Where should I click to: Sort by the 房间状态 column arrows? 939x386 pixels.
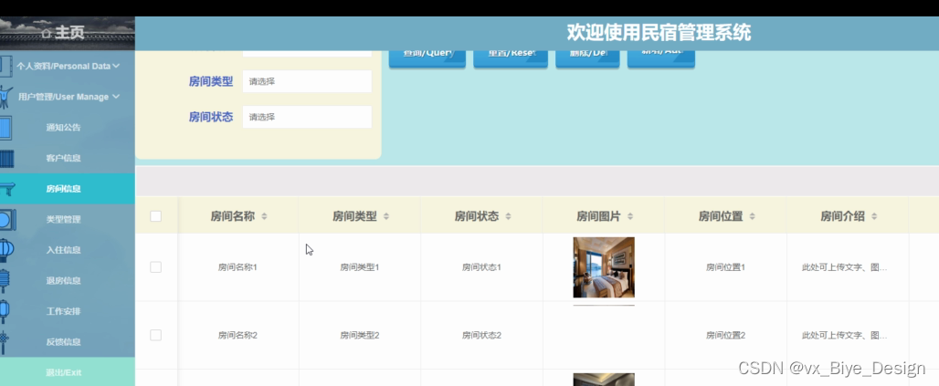coord(509,216)
